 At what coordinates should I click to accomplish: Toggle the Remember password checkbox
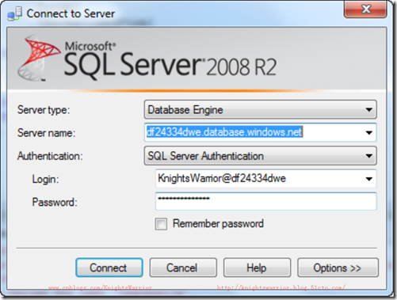[x=161, y=224]
